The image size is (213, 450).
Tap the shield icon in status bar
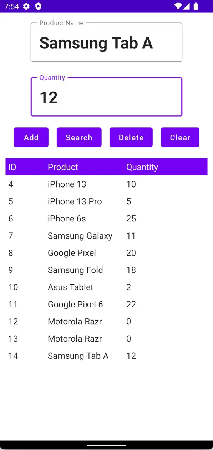pos(38,6)
